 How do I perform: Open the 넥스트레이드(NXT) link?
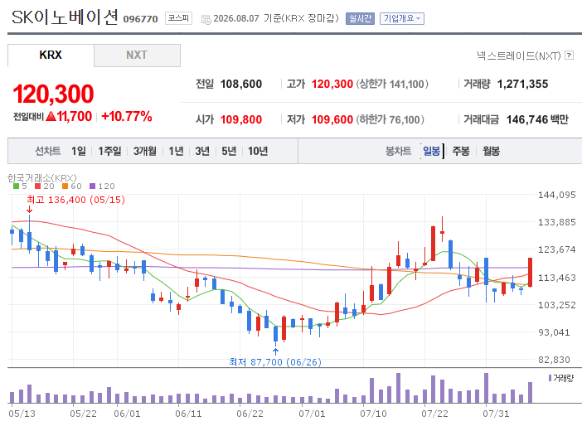[518, 56]
